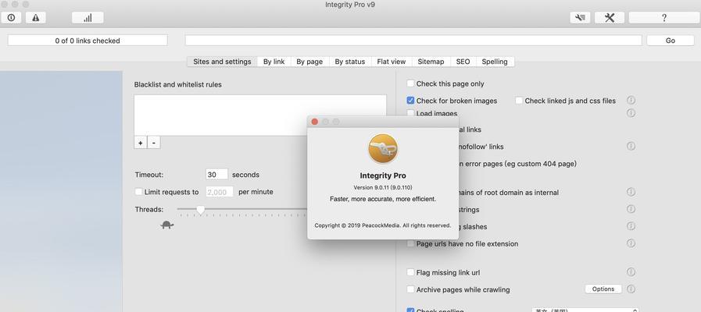This screenshot has width=701, height=312.
Task: Switch to Sites and settings tab
Action: click(222, 62)
